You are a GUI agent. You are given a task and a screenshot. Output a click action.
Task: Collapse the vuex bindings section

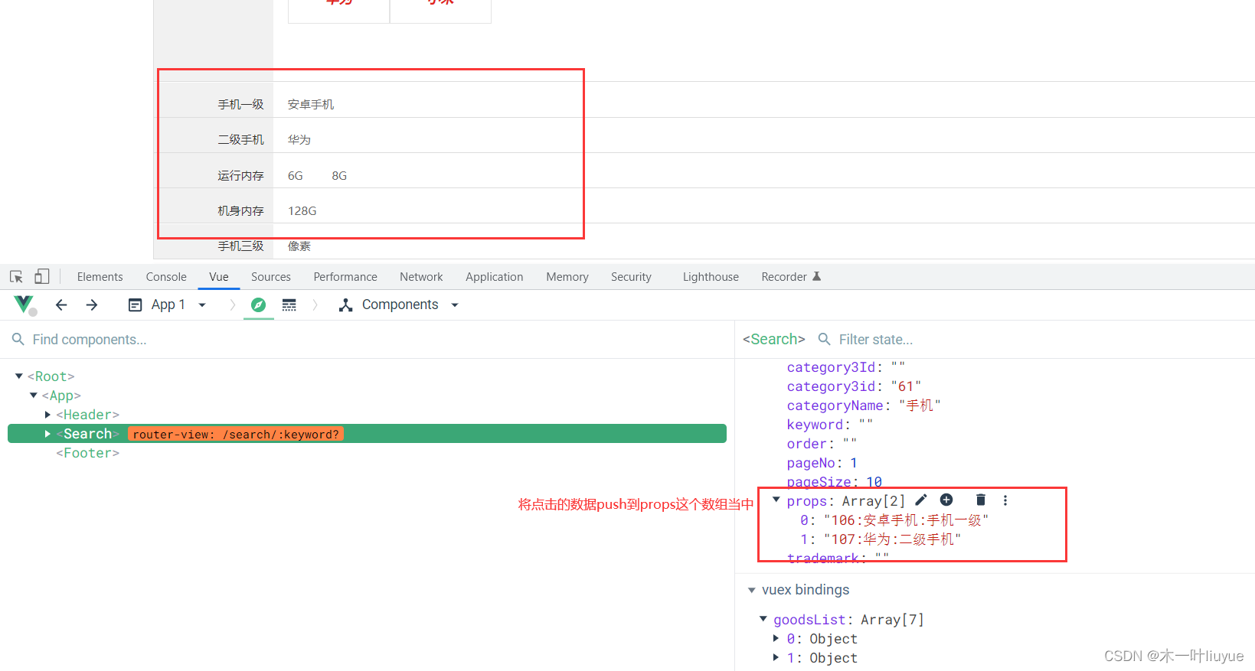[752, 590]
